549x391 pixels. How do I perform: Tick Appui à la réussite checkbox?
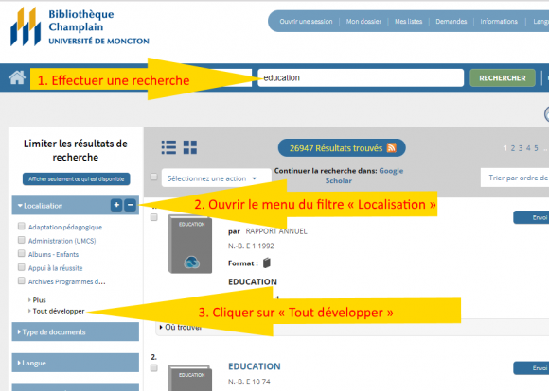(22, 267)
